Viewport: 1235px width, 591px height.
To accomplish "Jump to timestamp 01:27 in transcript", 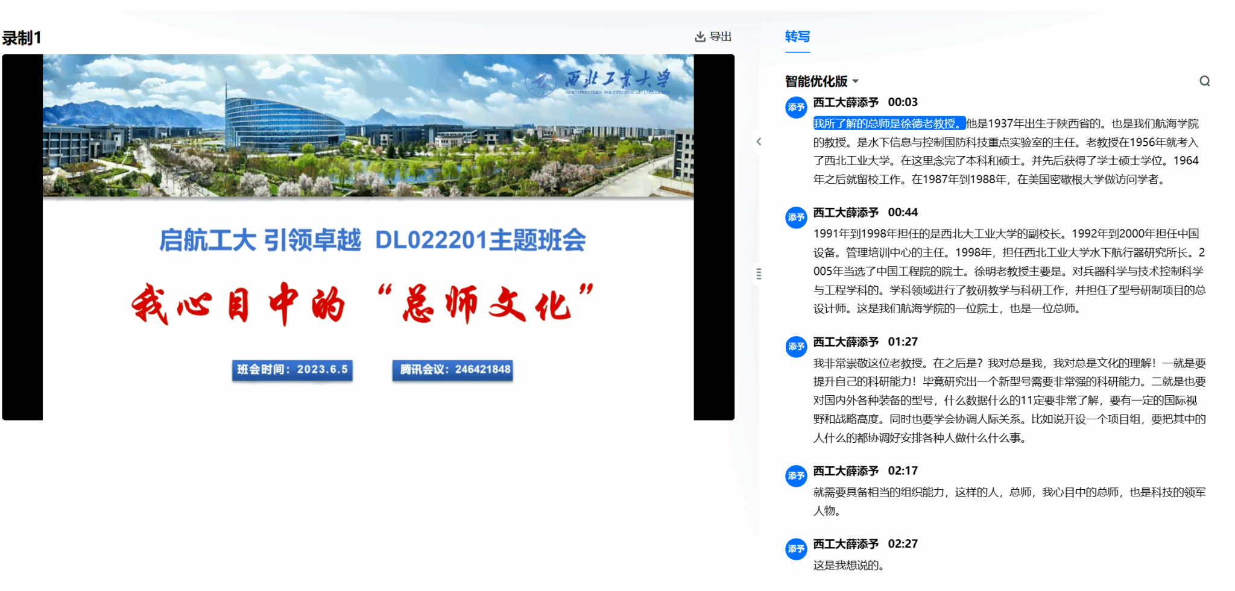I will [x=902, y=342].
